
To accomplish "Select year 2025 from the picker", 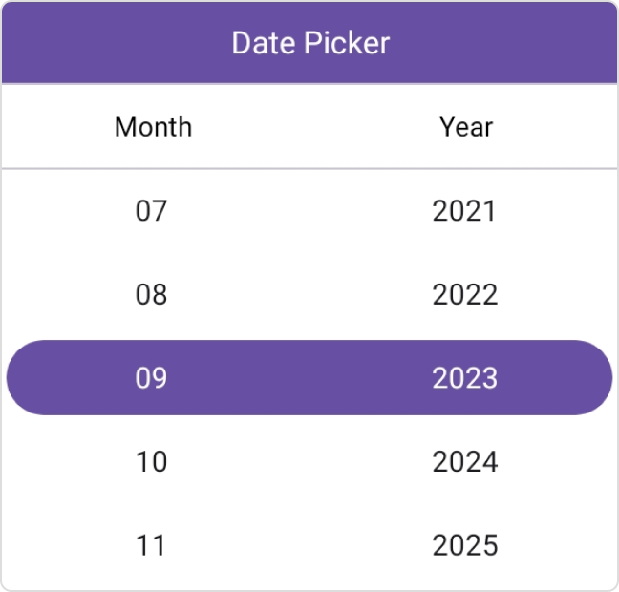I will pos(464,546).
